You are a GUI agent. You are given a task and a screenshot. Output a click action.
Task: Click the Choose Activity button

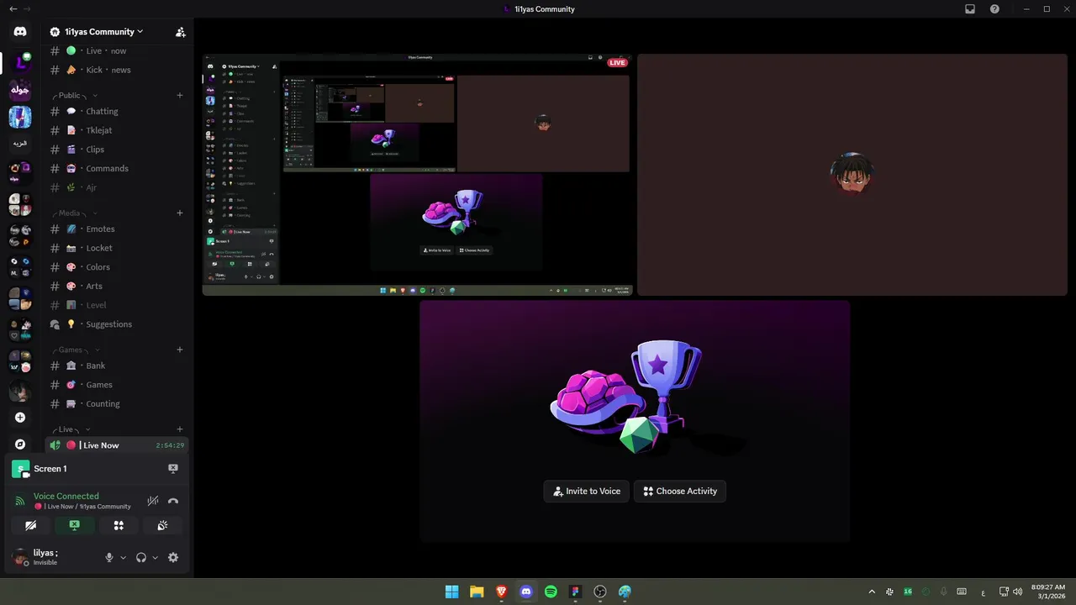tap(680, 492)
